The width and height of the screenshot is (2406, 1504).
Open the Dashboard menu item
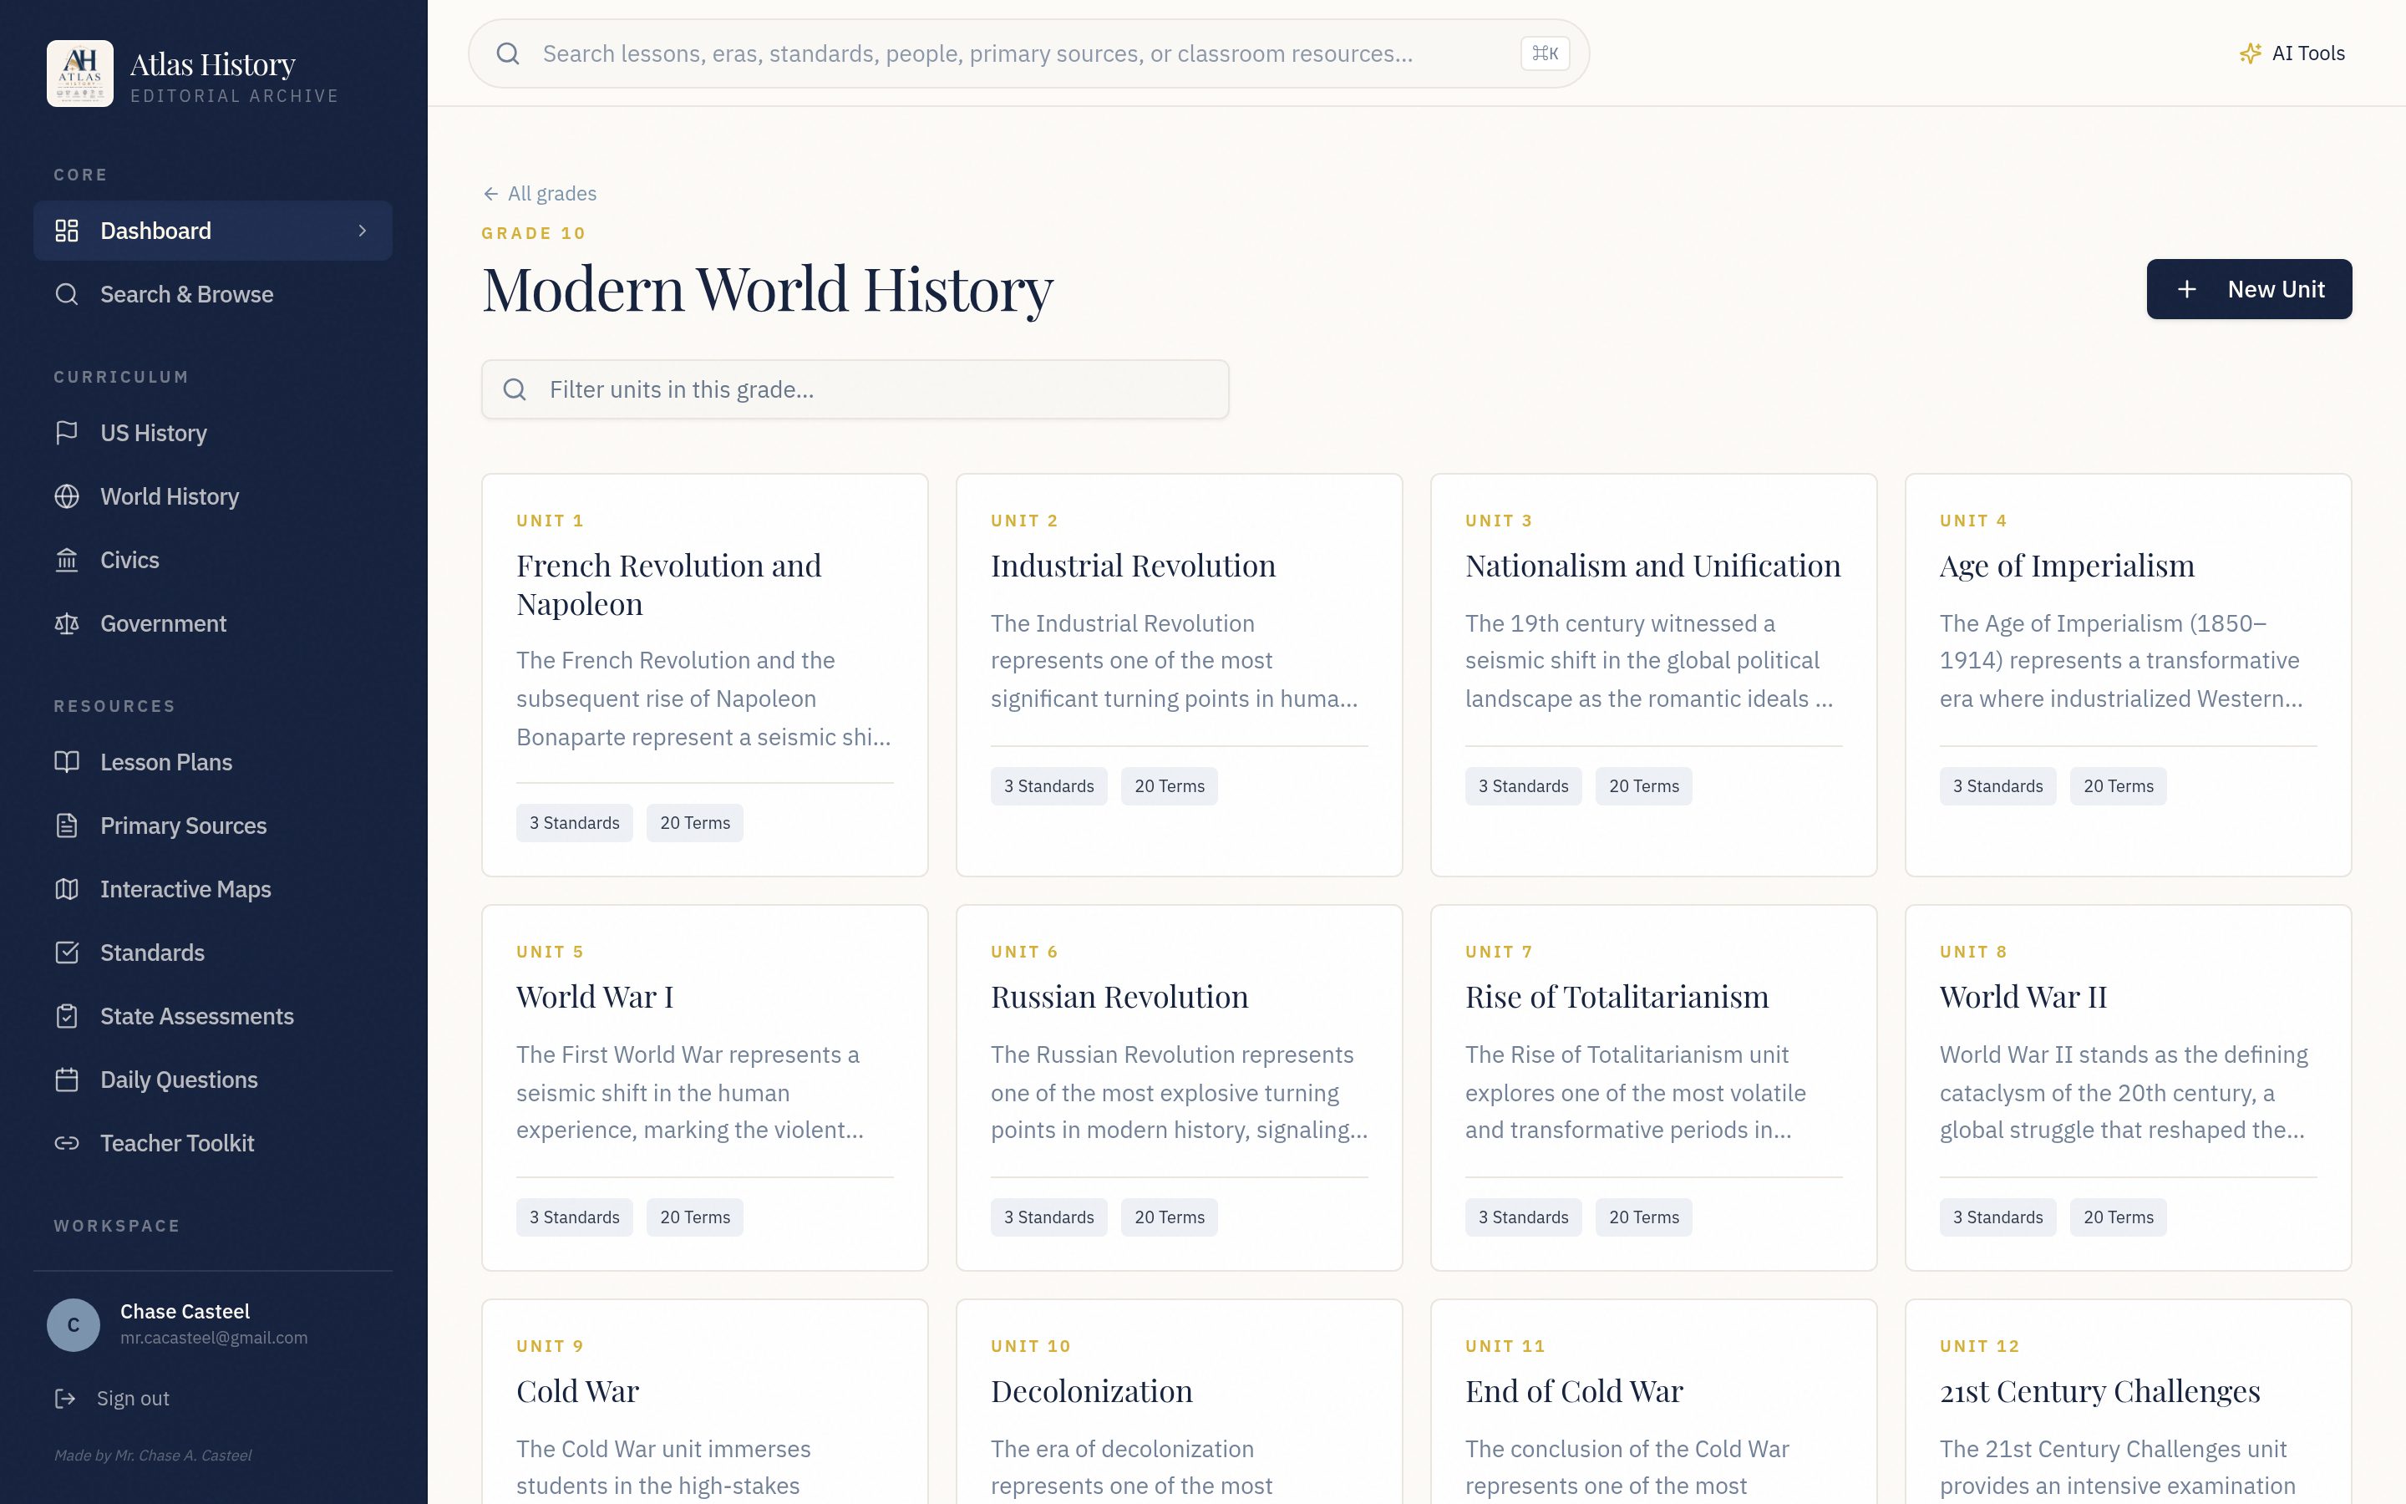tap(213, 231)
